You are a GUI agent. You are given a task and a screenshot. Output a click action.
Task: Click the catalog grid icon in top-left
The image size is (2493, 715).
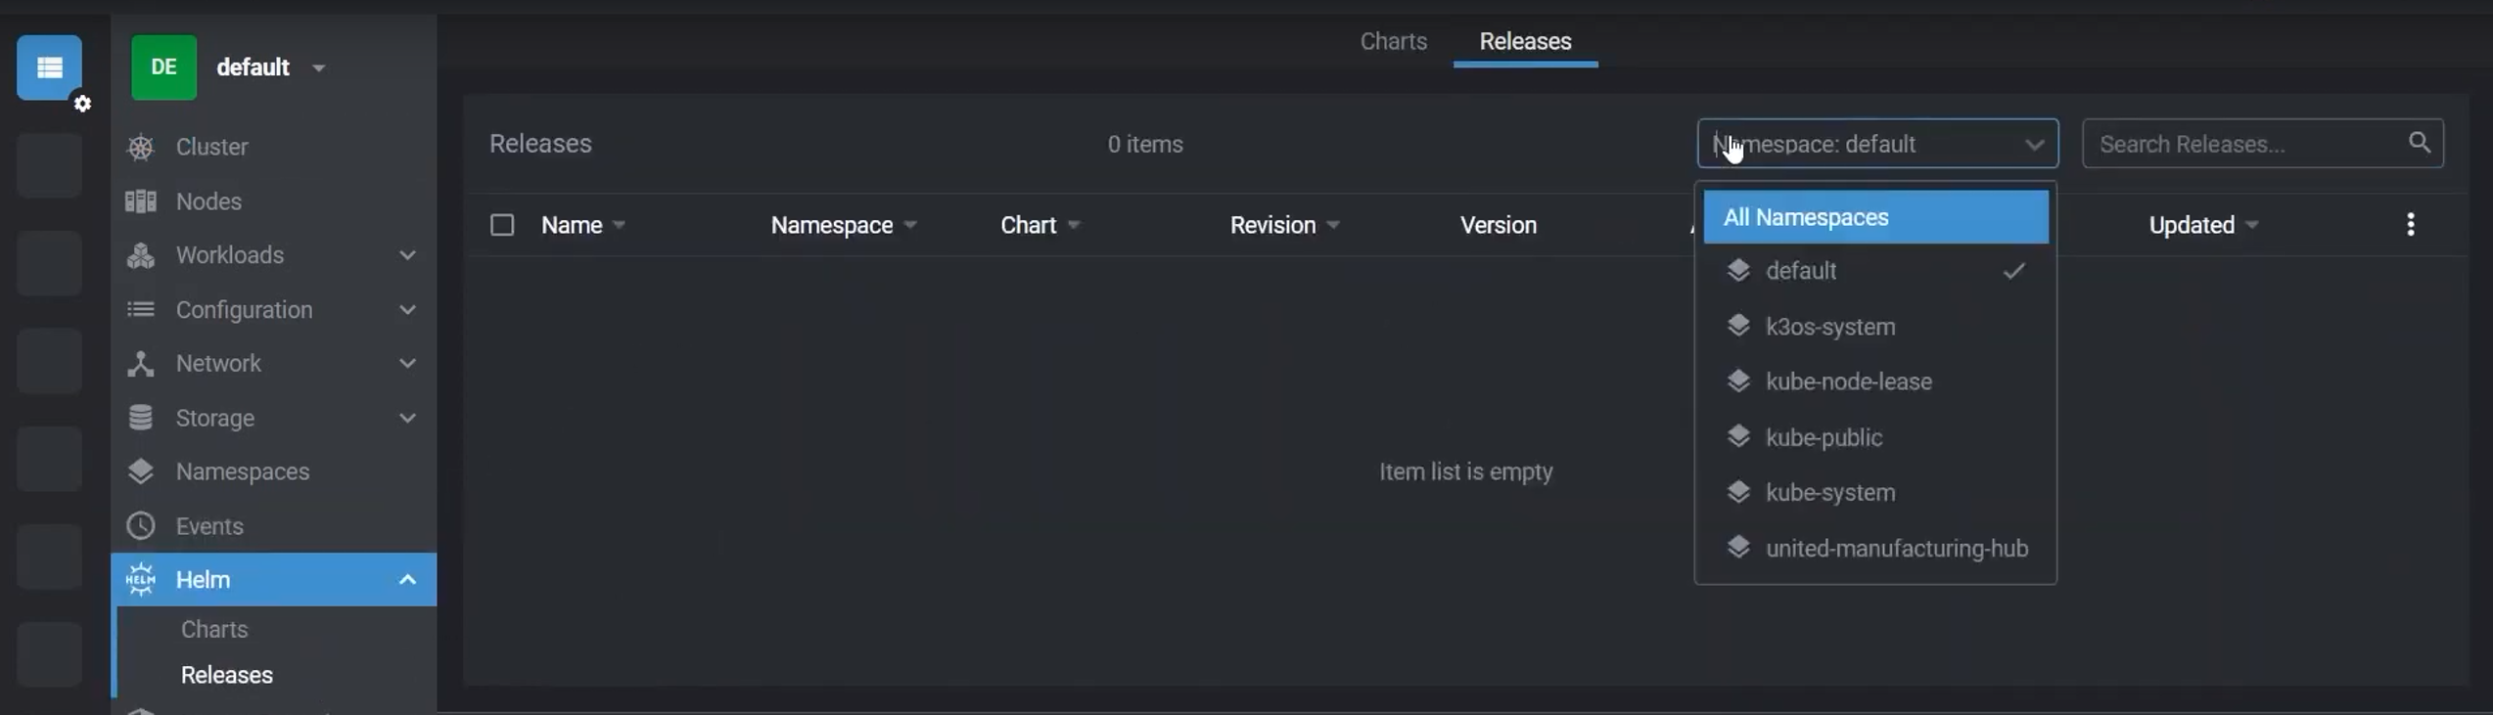pos(49,67)
